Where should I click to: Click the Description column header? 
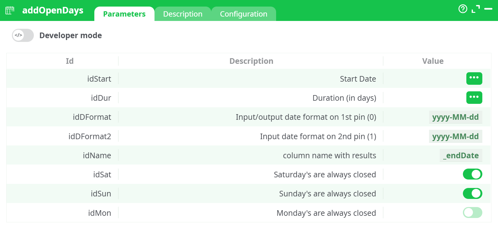[x=251, y=61]
